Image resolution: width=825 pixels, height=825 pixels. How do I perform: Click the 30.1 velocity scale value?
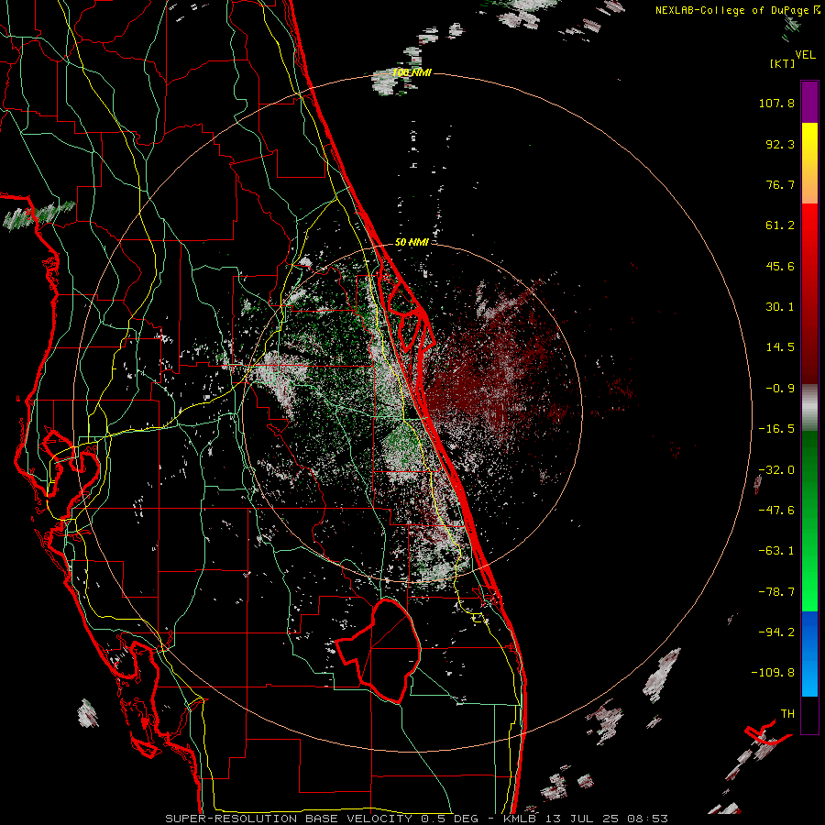click(x=780, y=307)
